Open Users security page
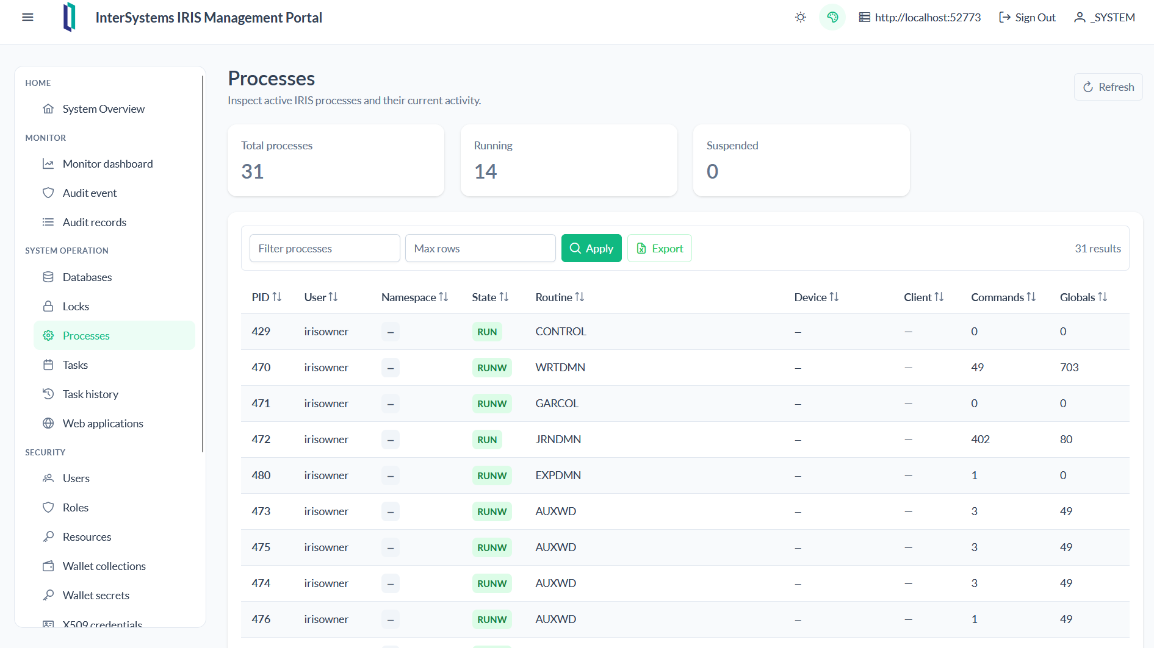The image size is (1154, 648). click(114, 479)
